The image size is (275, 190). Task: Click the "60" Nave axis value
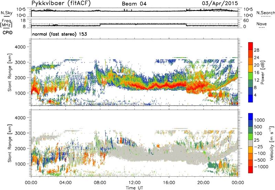(246, 21)
